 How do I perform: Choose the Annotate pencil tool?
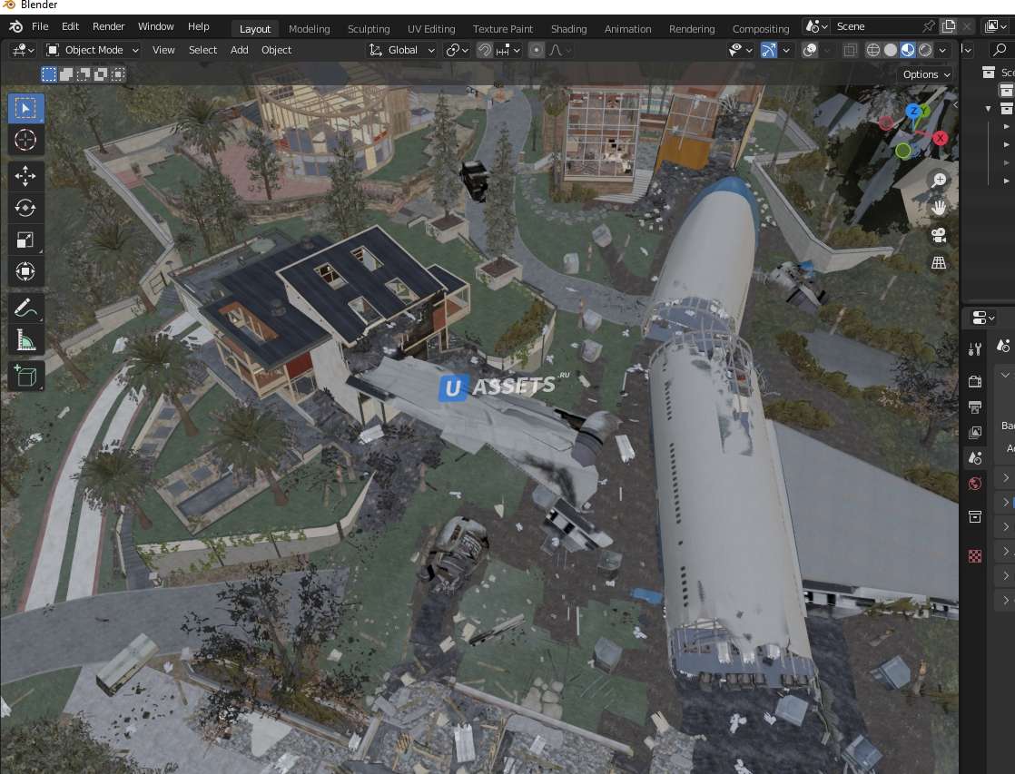(26, 308)
